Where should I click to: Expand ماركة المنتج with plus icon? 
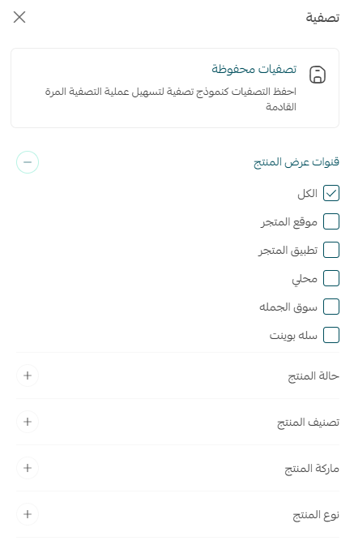coord(28,468)
